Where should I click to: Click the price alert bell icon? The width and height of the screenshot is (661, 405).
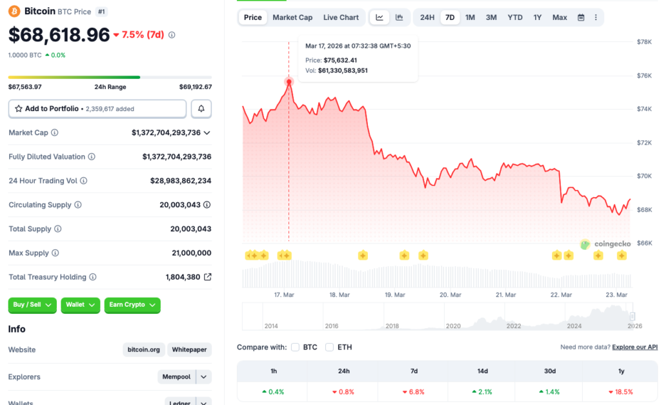coord(201,108)
